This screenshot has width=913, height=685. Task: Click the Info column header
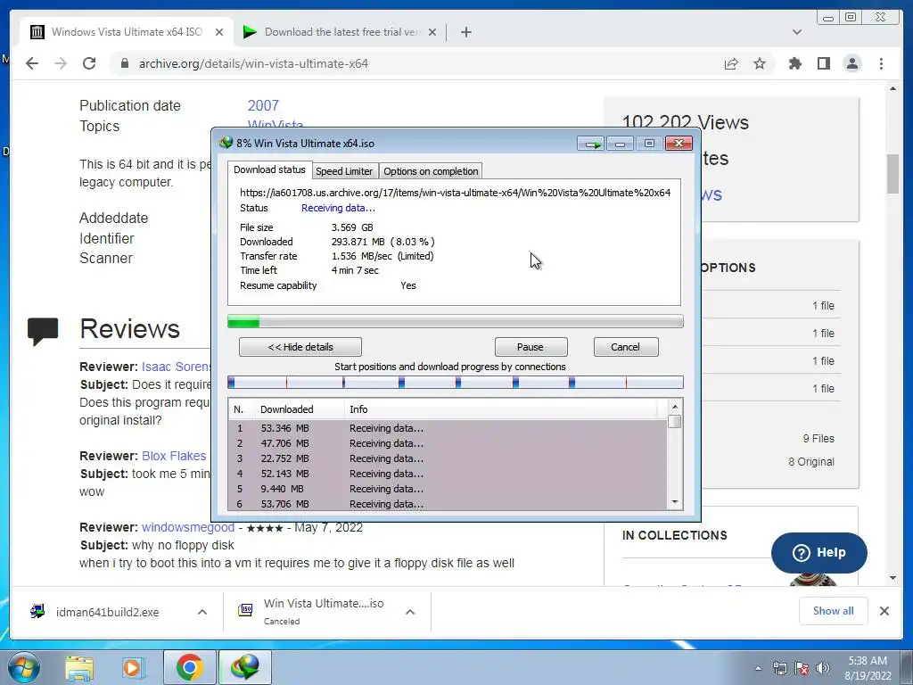click(501, 409)
